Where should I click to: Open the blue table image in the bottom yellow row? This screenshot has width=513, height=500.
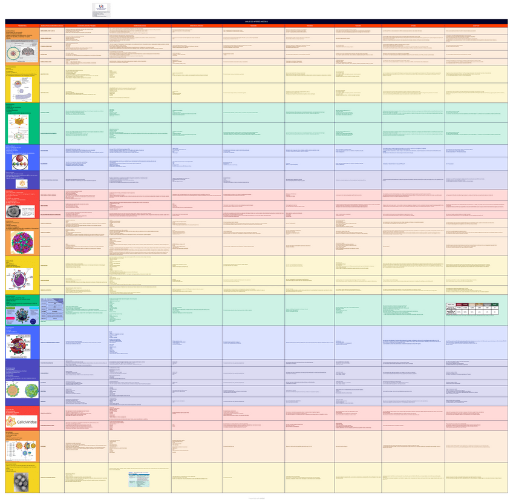pos(139,479)
